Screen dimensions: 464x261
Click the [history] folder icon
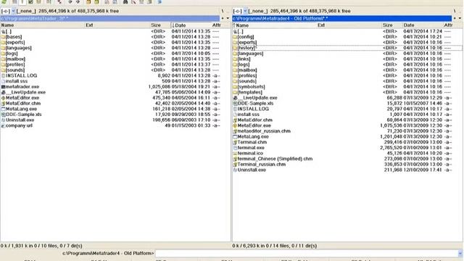pyautogui.click(x=235, y=48)
